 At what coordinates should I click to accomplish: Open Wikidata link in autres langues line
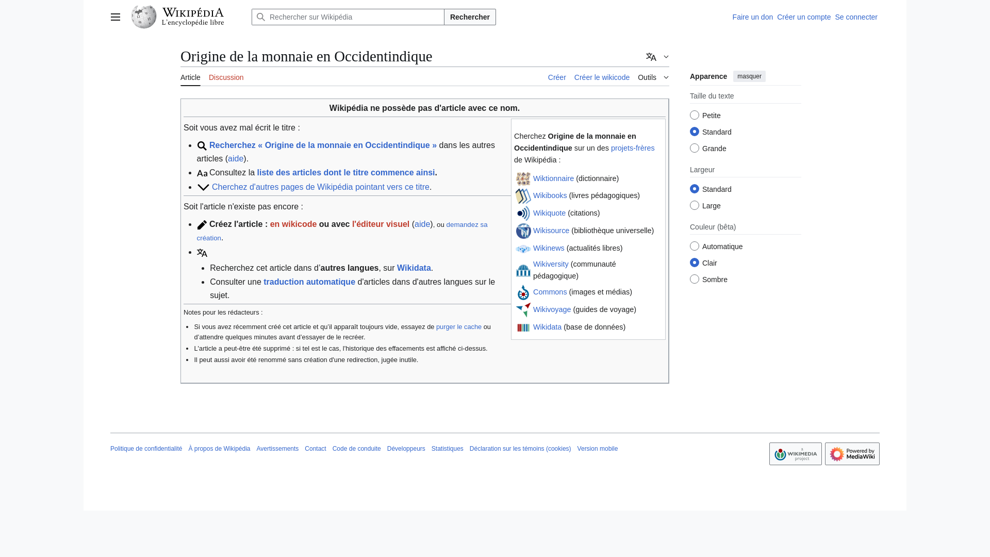[x=414, y=268]
